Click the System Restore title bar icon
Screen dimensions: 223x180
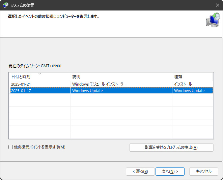[x=5, y=5]
